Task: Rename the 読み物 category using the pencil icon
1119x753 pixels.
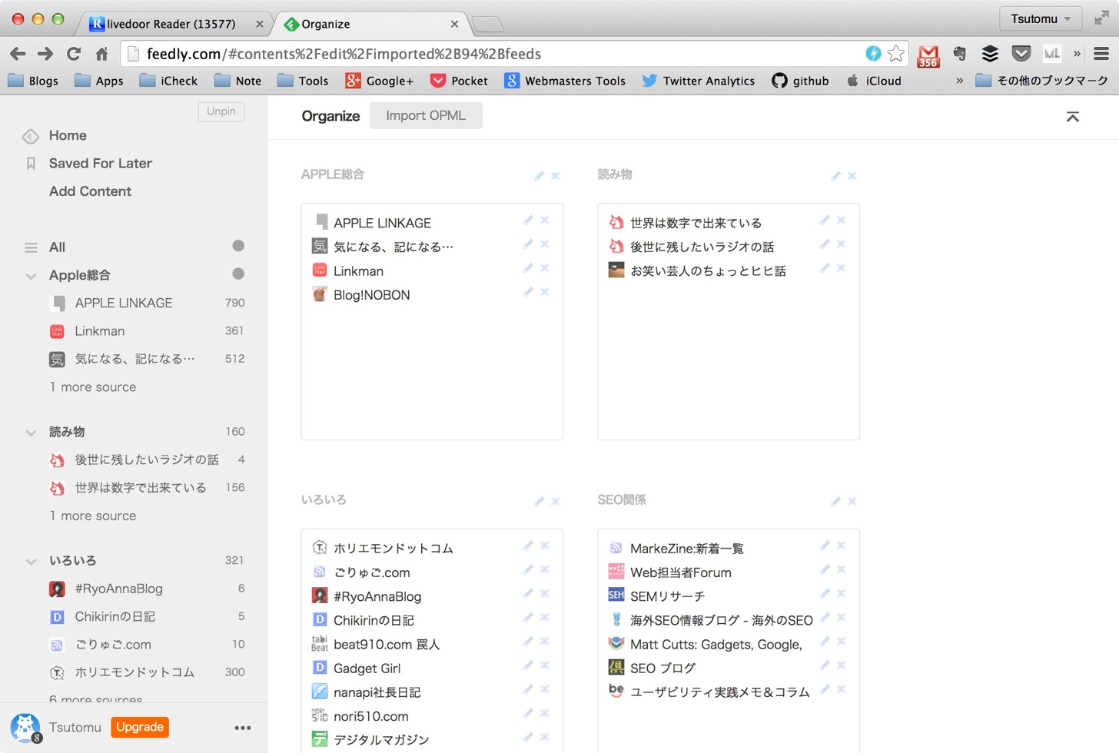Action: (835, 176)
